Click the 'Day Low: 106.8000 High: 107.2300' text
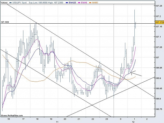Screen dimensions: 164x123 pyautogui.click(x=46, y=3)
